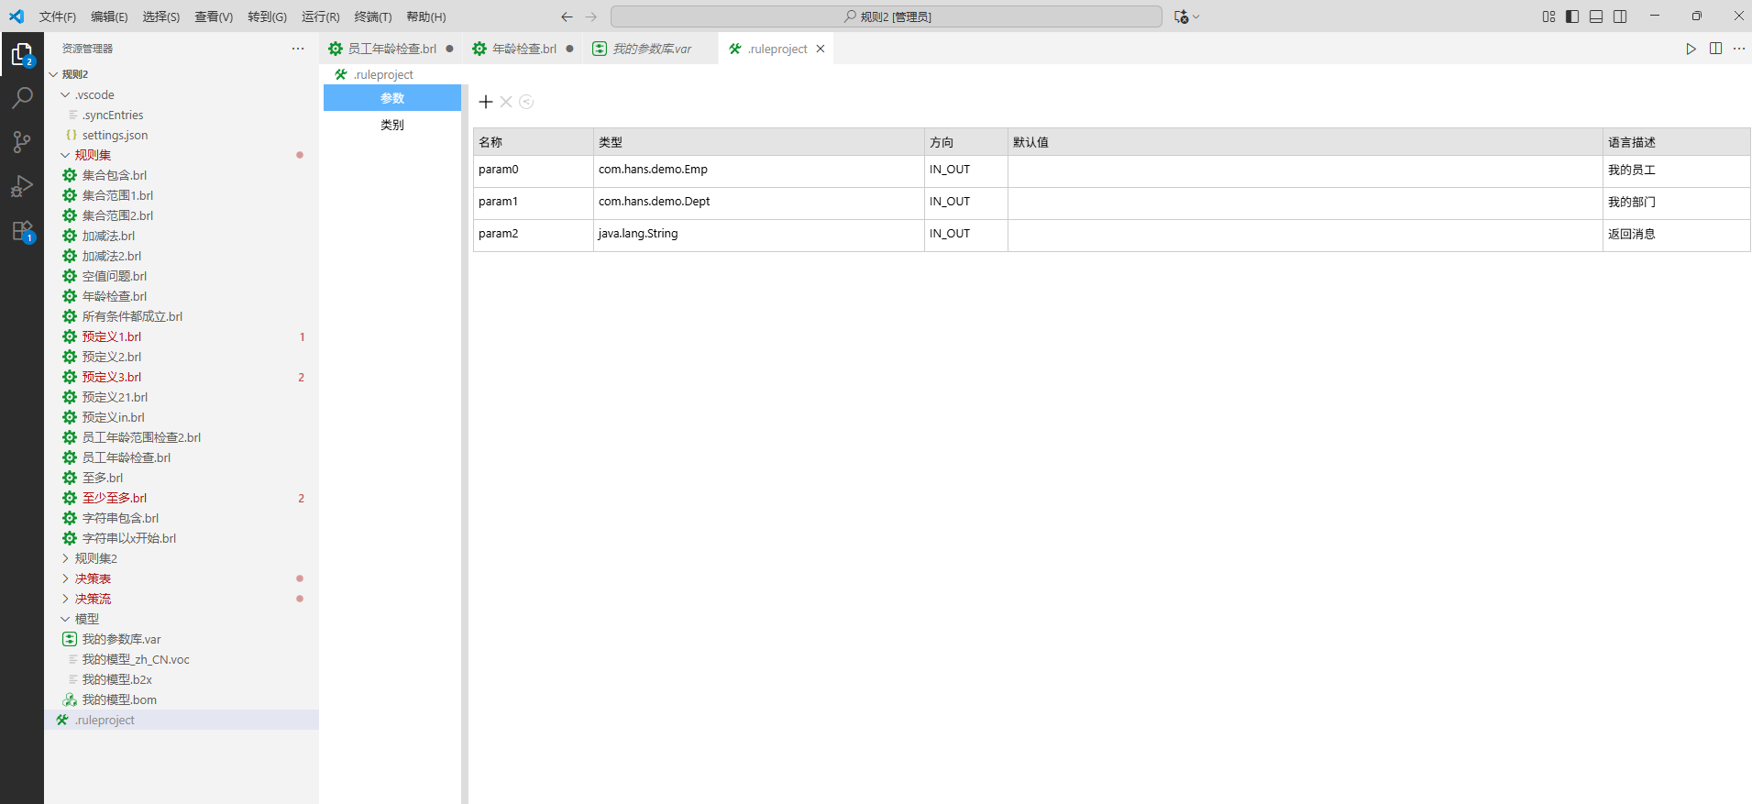
Task: Click the split editor icon
Action: click(x=1715, y=49)
